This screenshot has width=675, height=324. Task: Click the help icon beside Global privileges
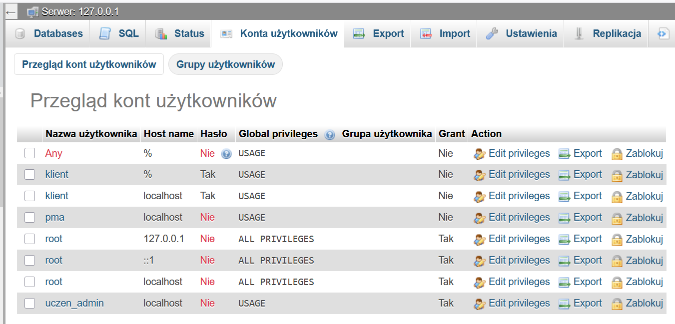330,135
